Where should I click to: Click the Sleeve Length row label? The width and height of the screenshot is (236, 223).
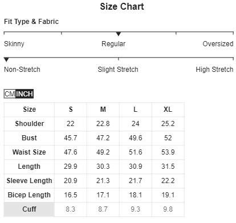29,181
